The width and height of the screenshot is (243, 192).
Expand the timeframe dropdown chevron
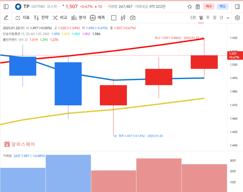click(x=228, y=18)
